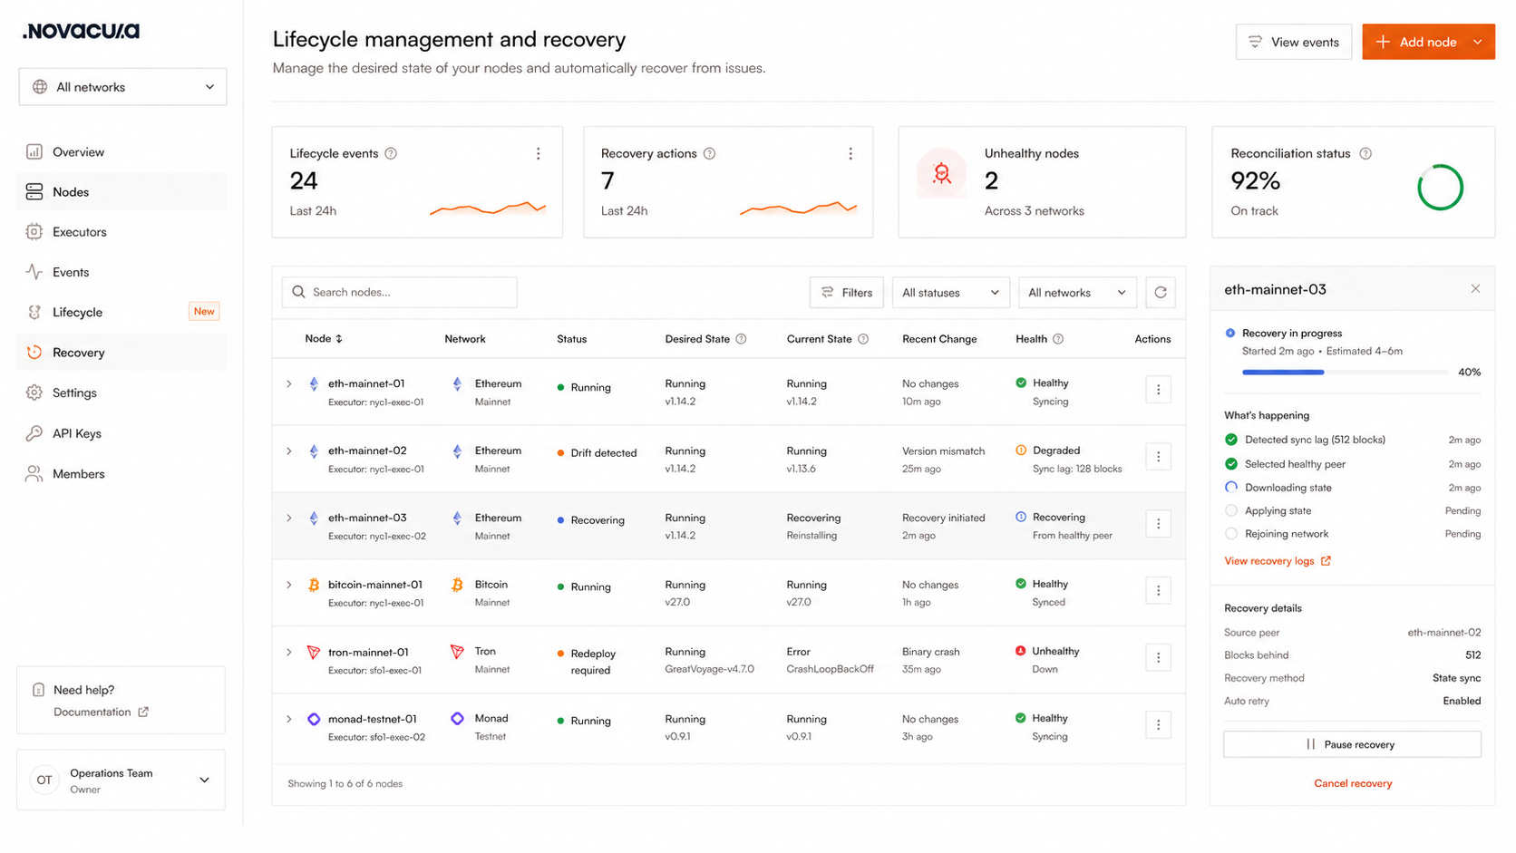Open Operations Team account switcher
Image resolution: width=1516 pixels, height=853 pixels.
click(x=121, y=780)
